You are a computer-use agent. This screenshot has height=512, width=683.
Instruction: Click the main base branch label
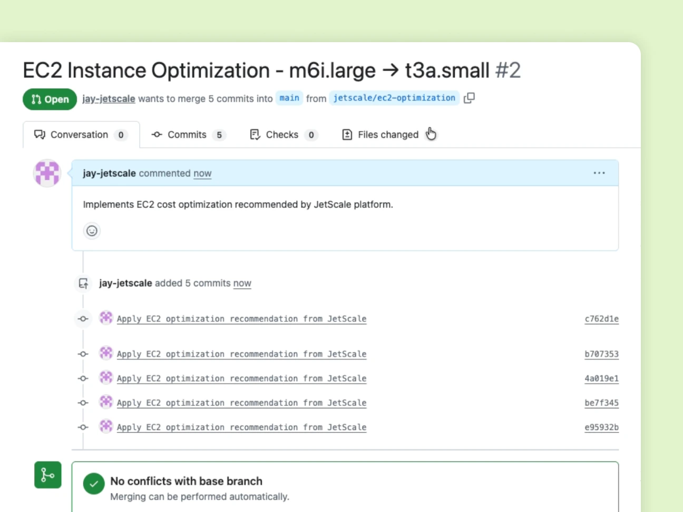[x=289, y=98]
